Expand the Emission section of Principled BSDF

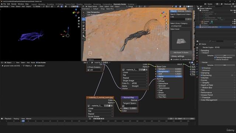pyautogui.click(x=162, y=95)
